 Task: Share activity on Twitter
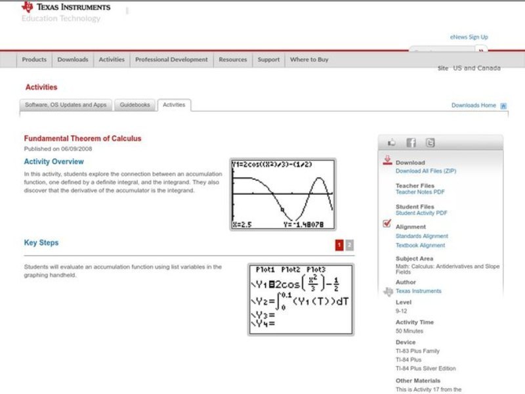430,142
